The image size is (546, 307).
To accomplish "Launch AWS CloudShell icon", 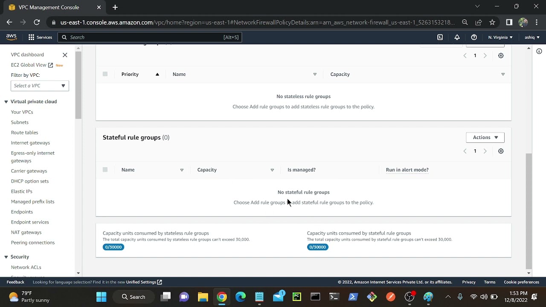I will click(440, 37).
